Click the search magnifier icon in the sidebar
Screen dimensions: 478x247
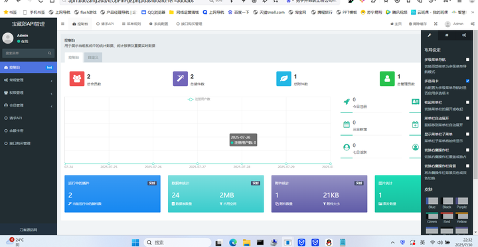pyautogui.click(x=49, y=53)
